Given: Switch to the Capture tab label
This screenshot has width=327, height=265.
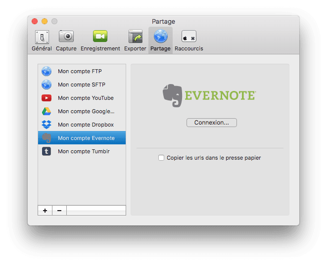Looking at the screenshot, I should point(66,48).
